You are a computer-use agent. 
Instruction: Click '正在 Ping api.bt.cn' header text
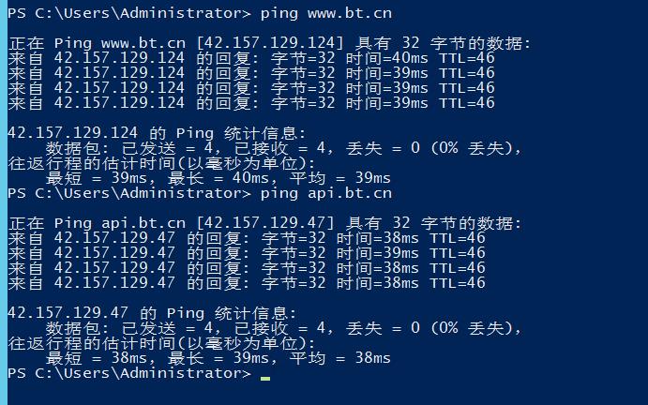click(97, 223)
